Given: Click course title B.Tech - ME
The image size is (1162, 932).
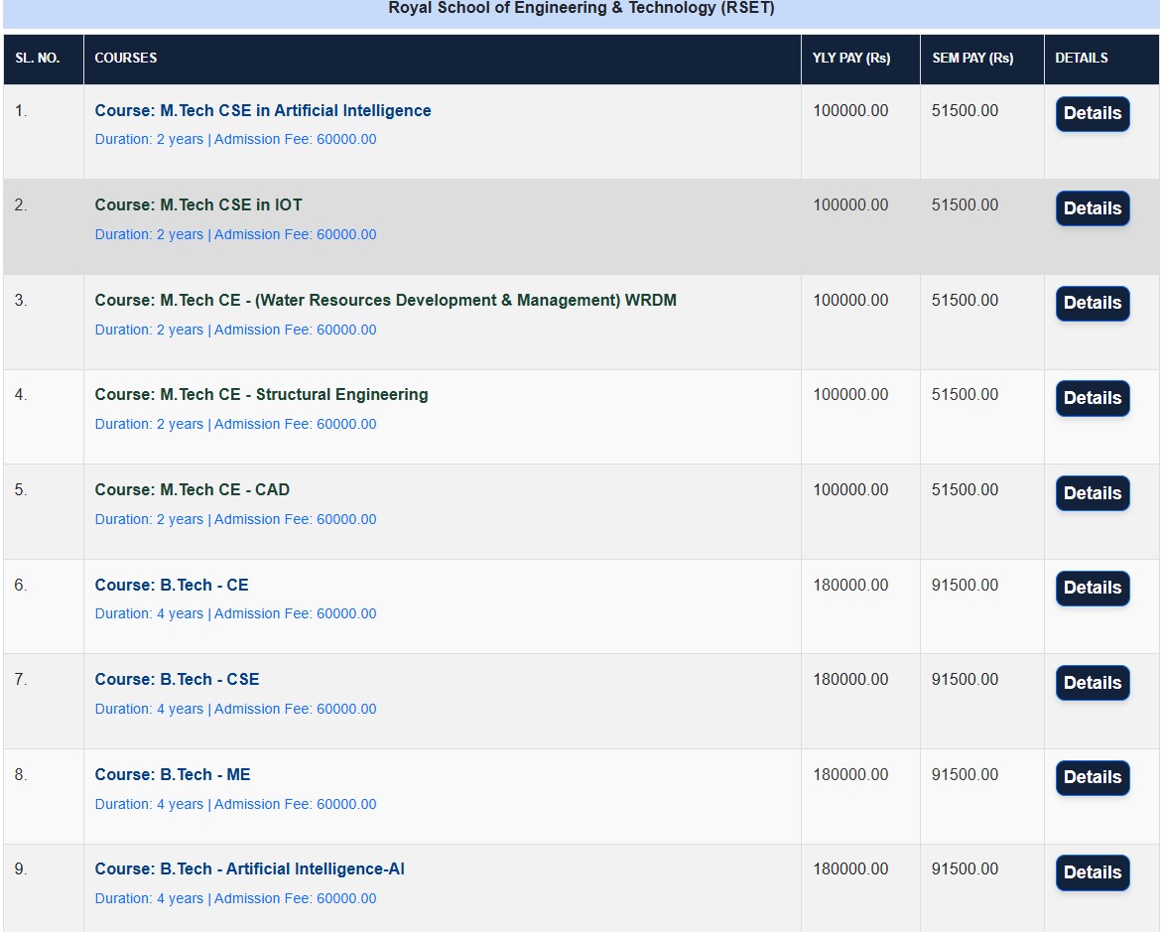Looking at the screenshot, I should coord(173,775).
